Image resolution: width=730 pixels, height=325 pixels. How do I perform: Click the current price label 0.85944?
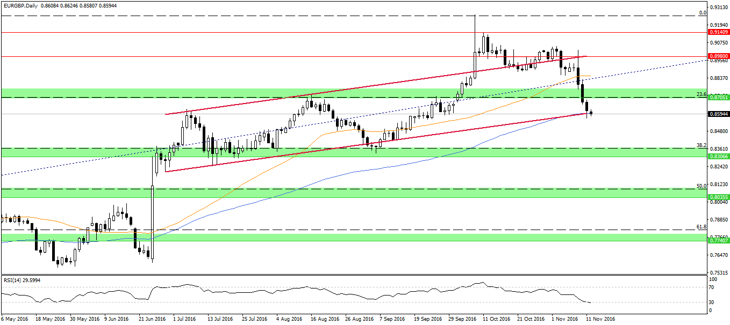click(718, 114)
